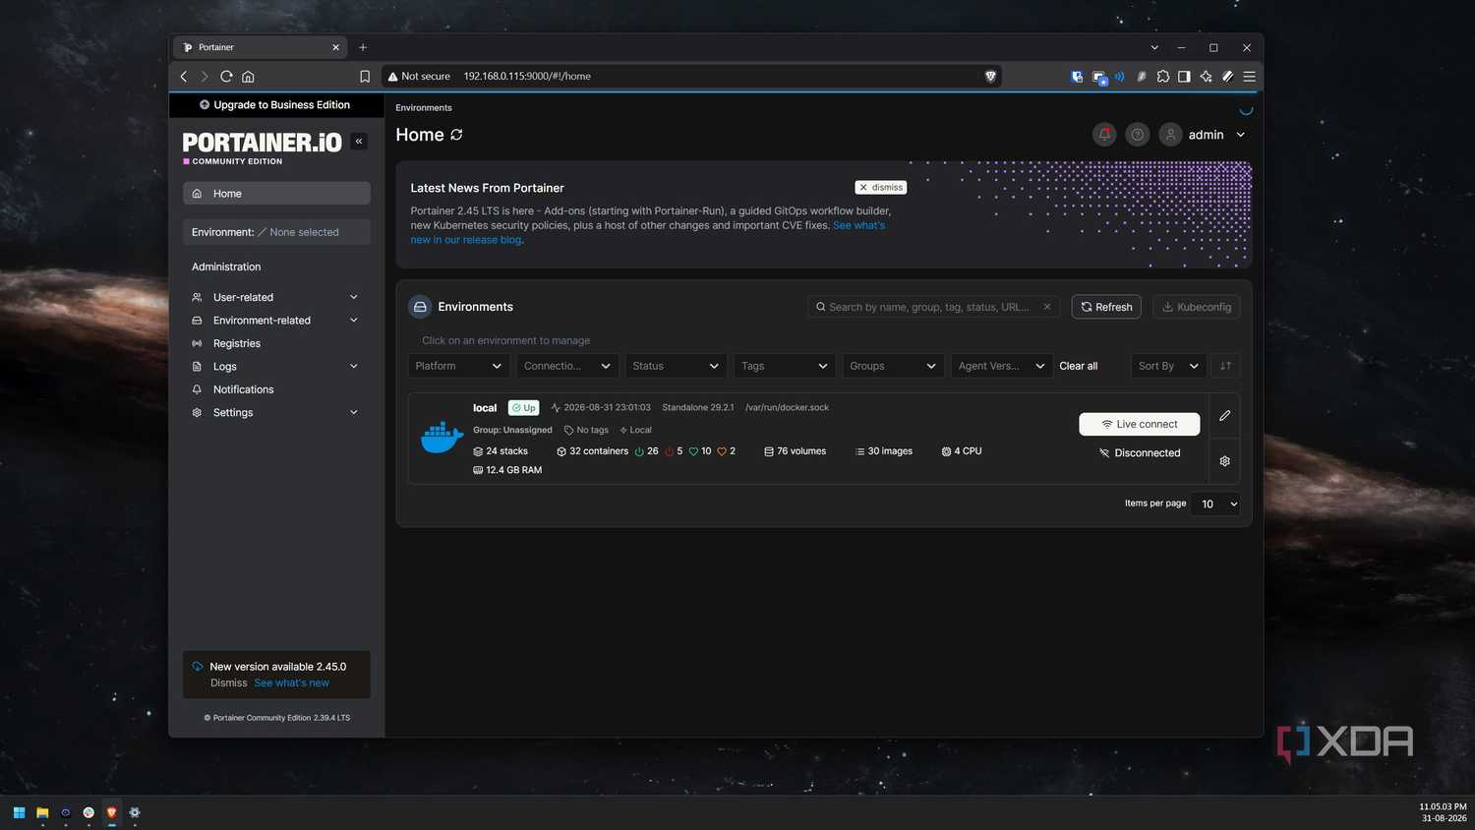Select the Portainer browser tab

pyautogui.click(x=260, y=47)
